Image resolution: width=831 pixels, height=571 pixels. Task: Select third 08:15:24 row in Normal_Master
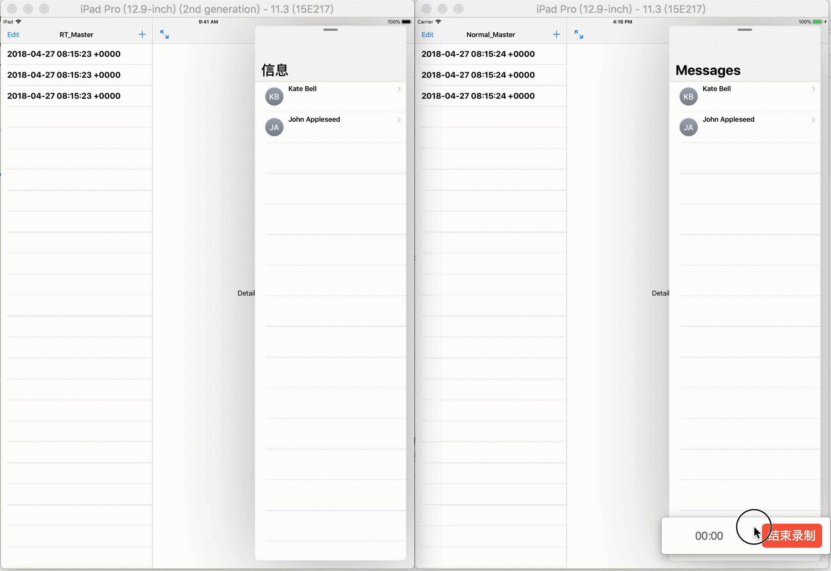point(478,96)
